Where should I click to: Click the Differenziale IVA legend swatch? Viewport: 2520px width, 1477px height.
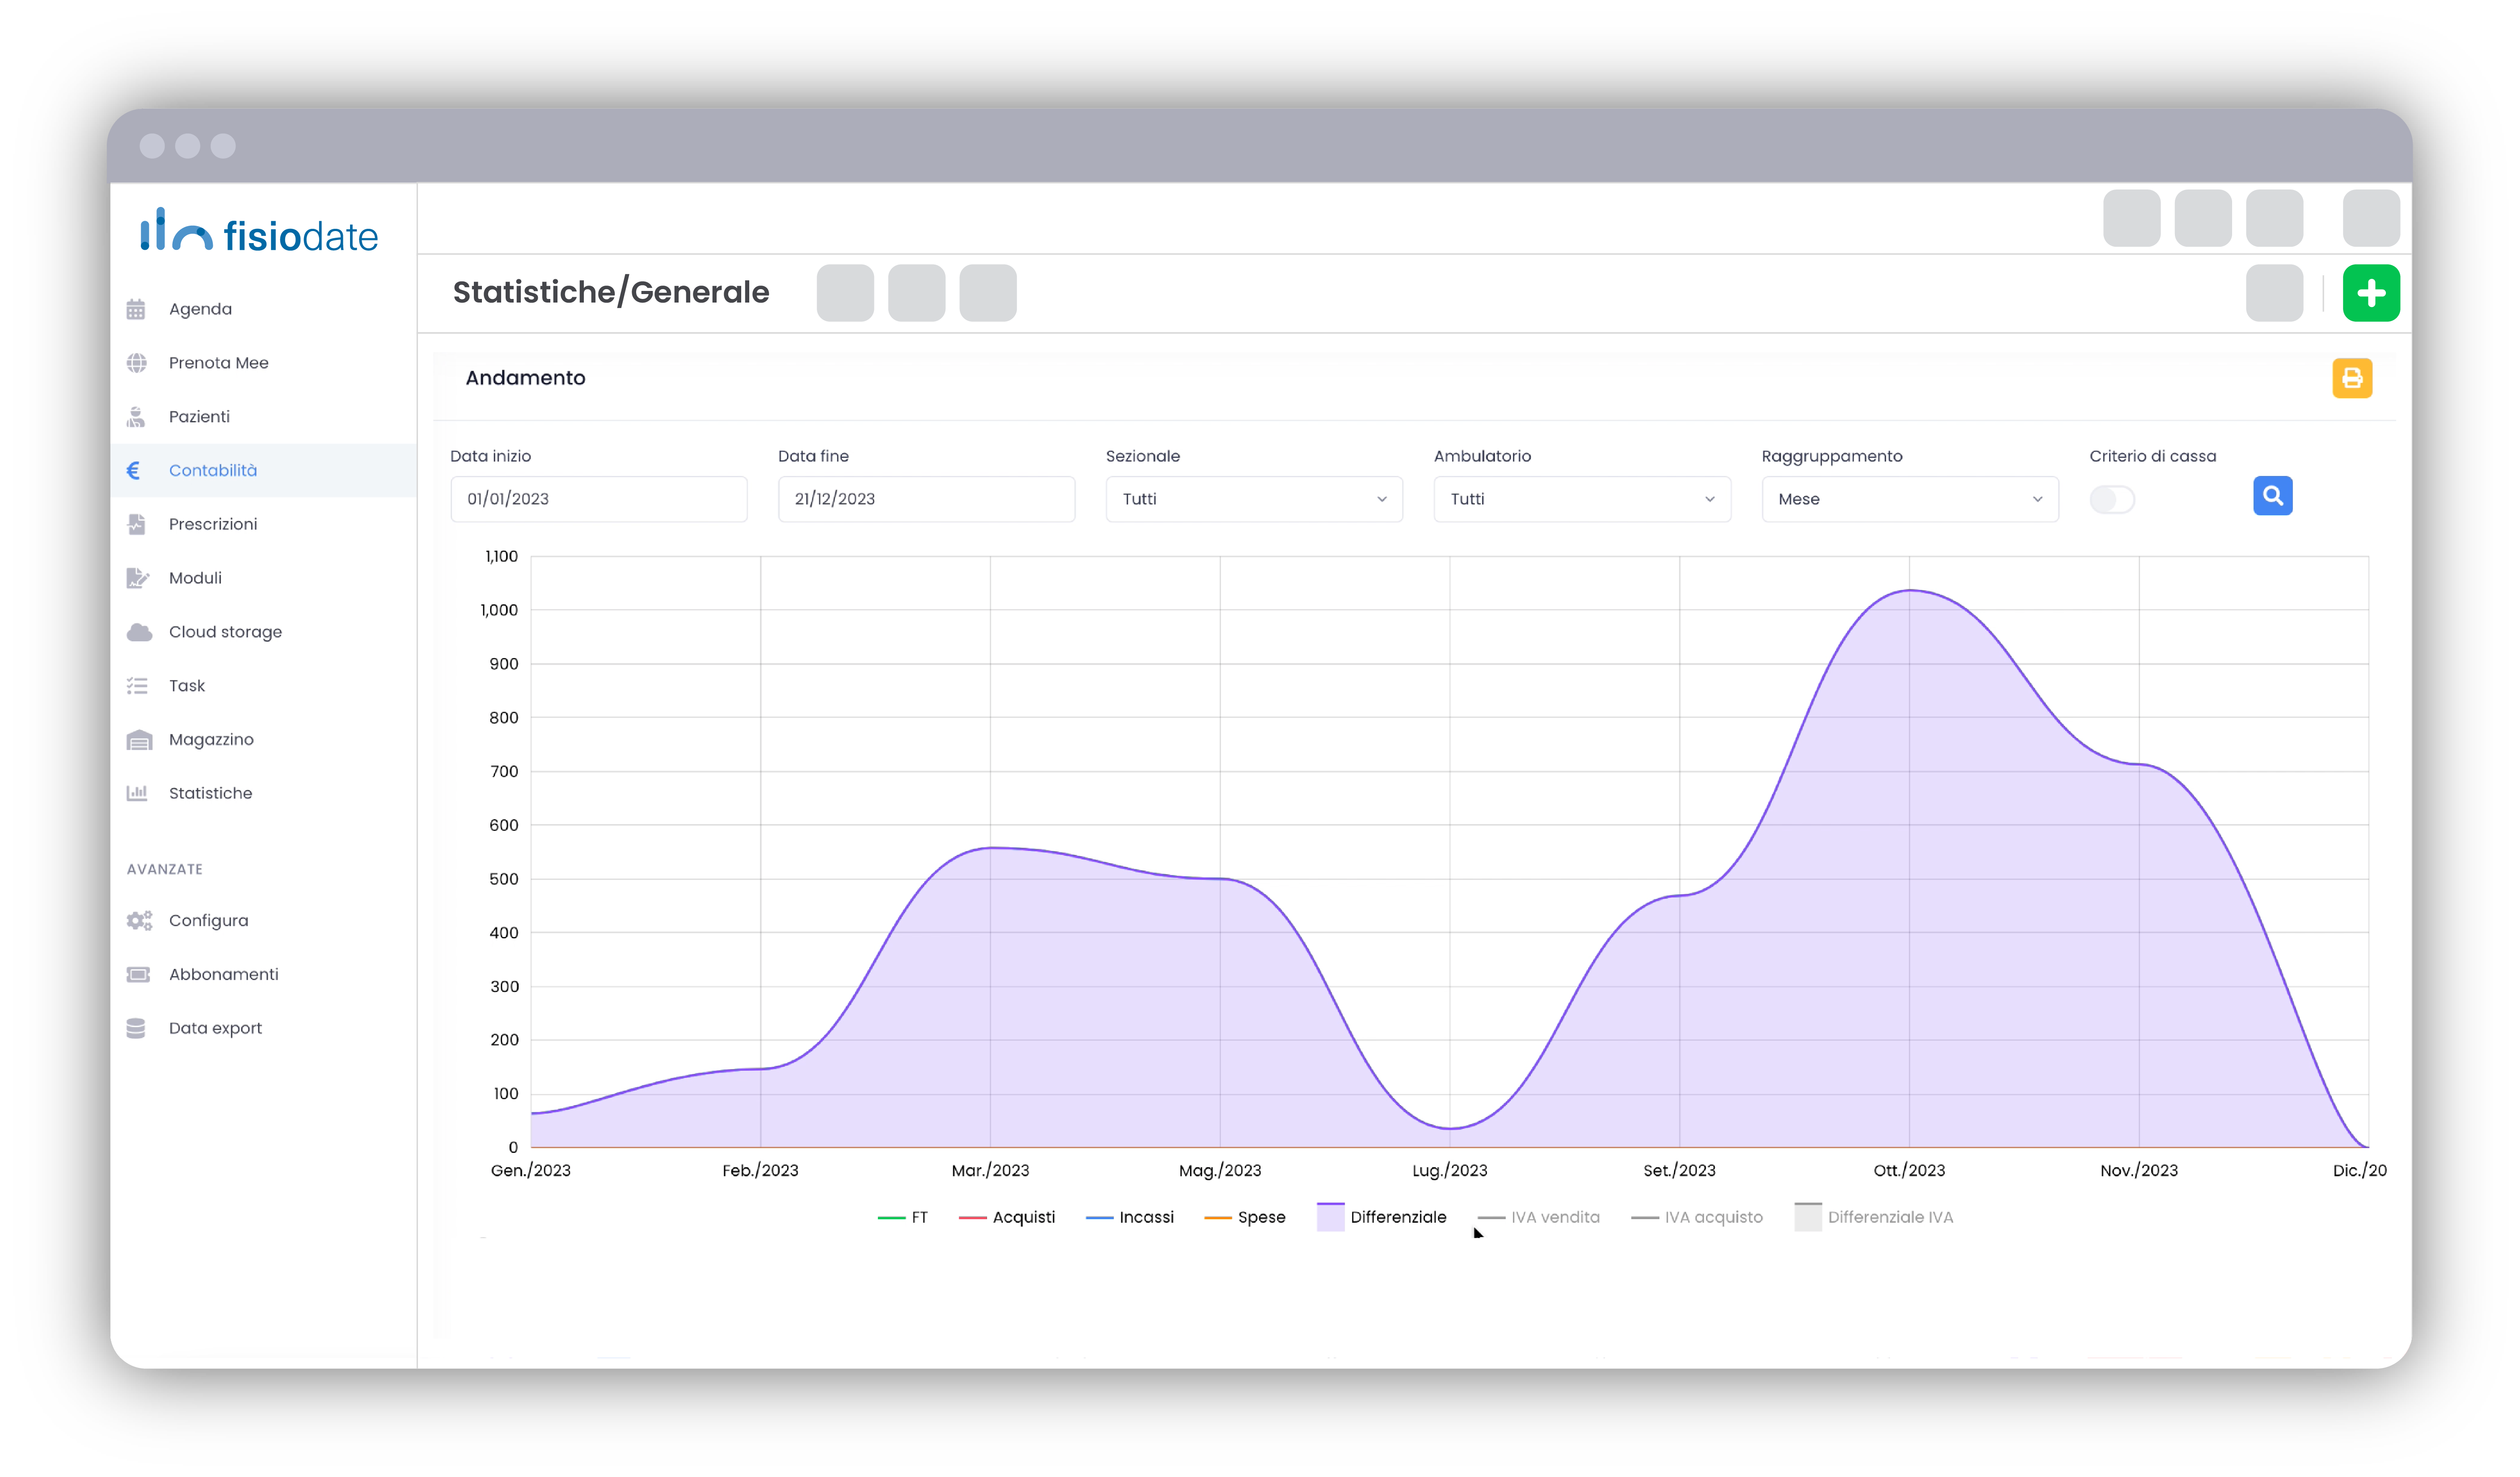(1807, 1217)
